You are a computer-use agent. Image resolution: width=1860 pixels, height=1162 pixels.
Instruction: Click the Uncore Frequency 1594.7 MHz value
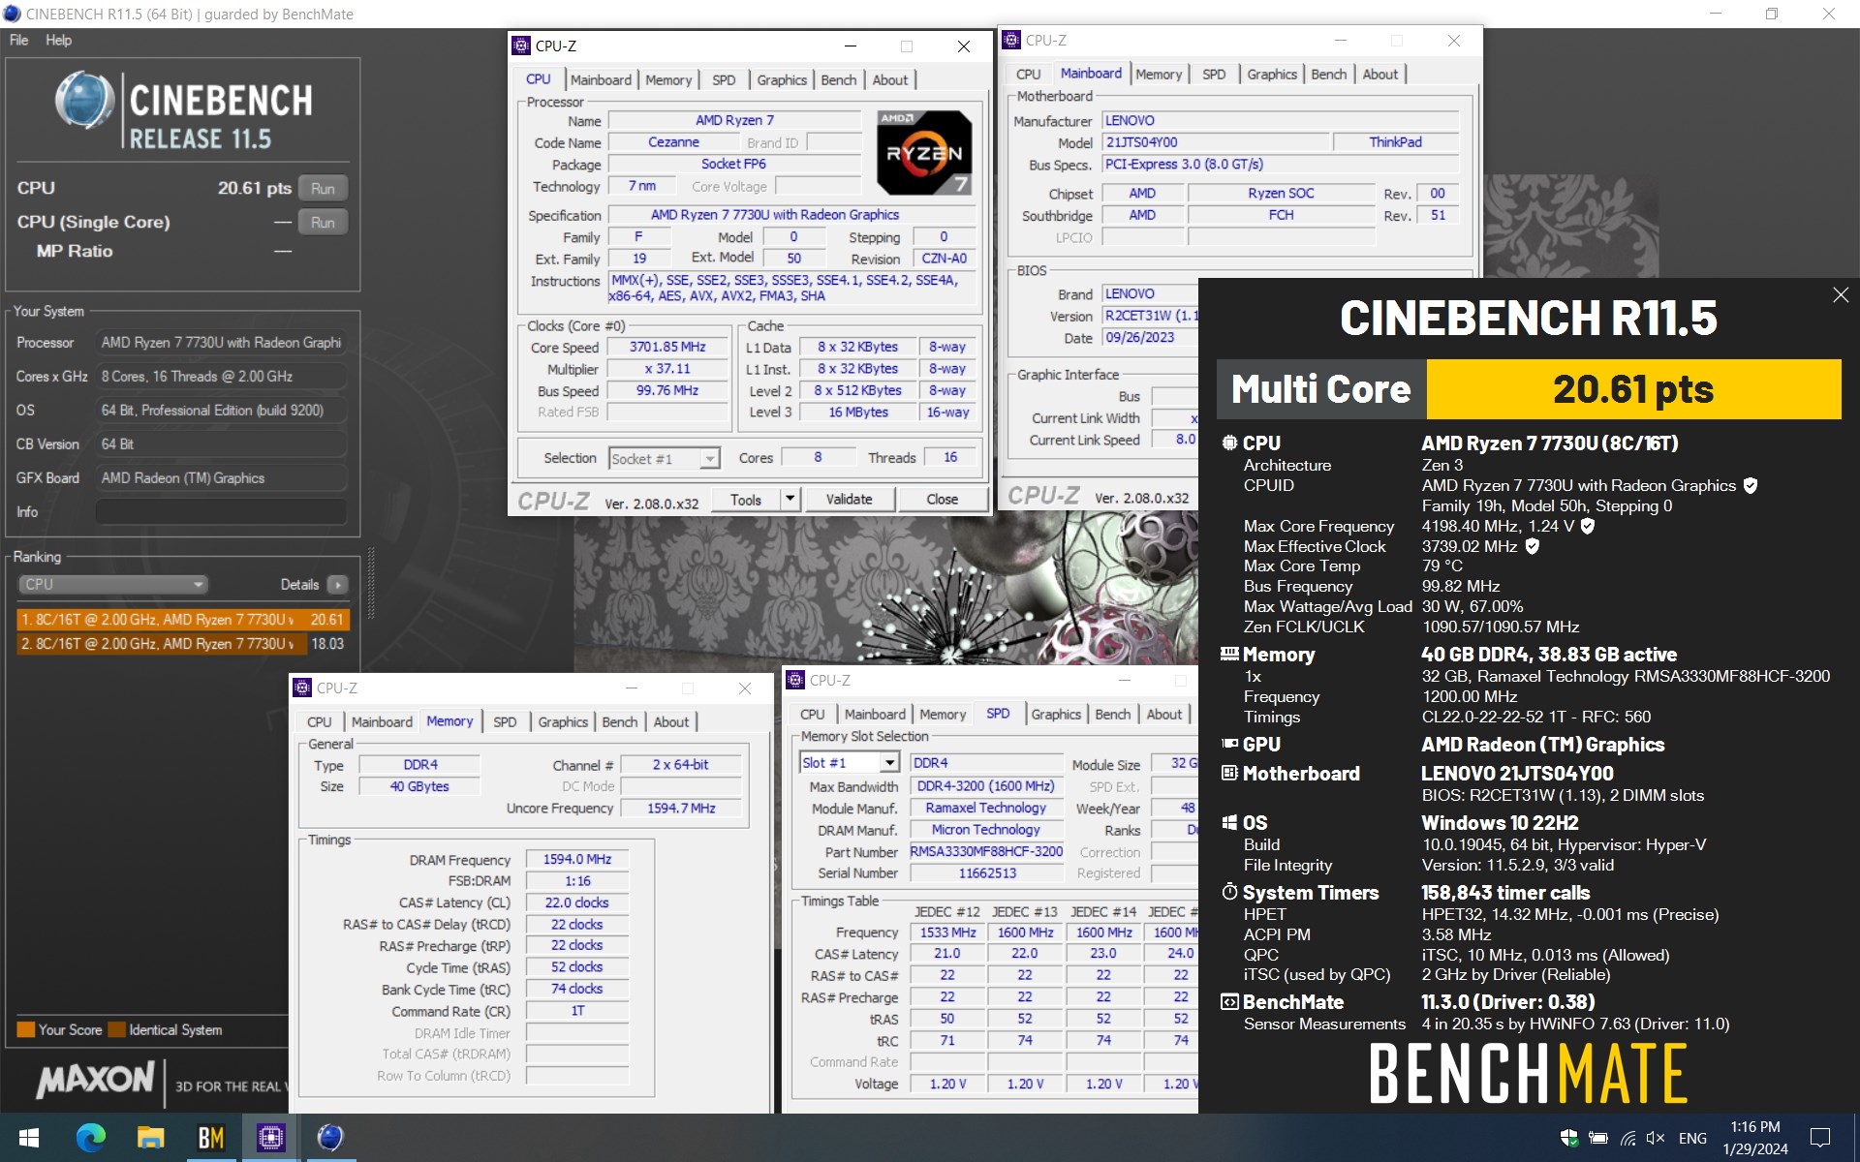[x=681, y=808]
